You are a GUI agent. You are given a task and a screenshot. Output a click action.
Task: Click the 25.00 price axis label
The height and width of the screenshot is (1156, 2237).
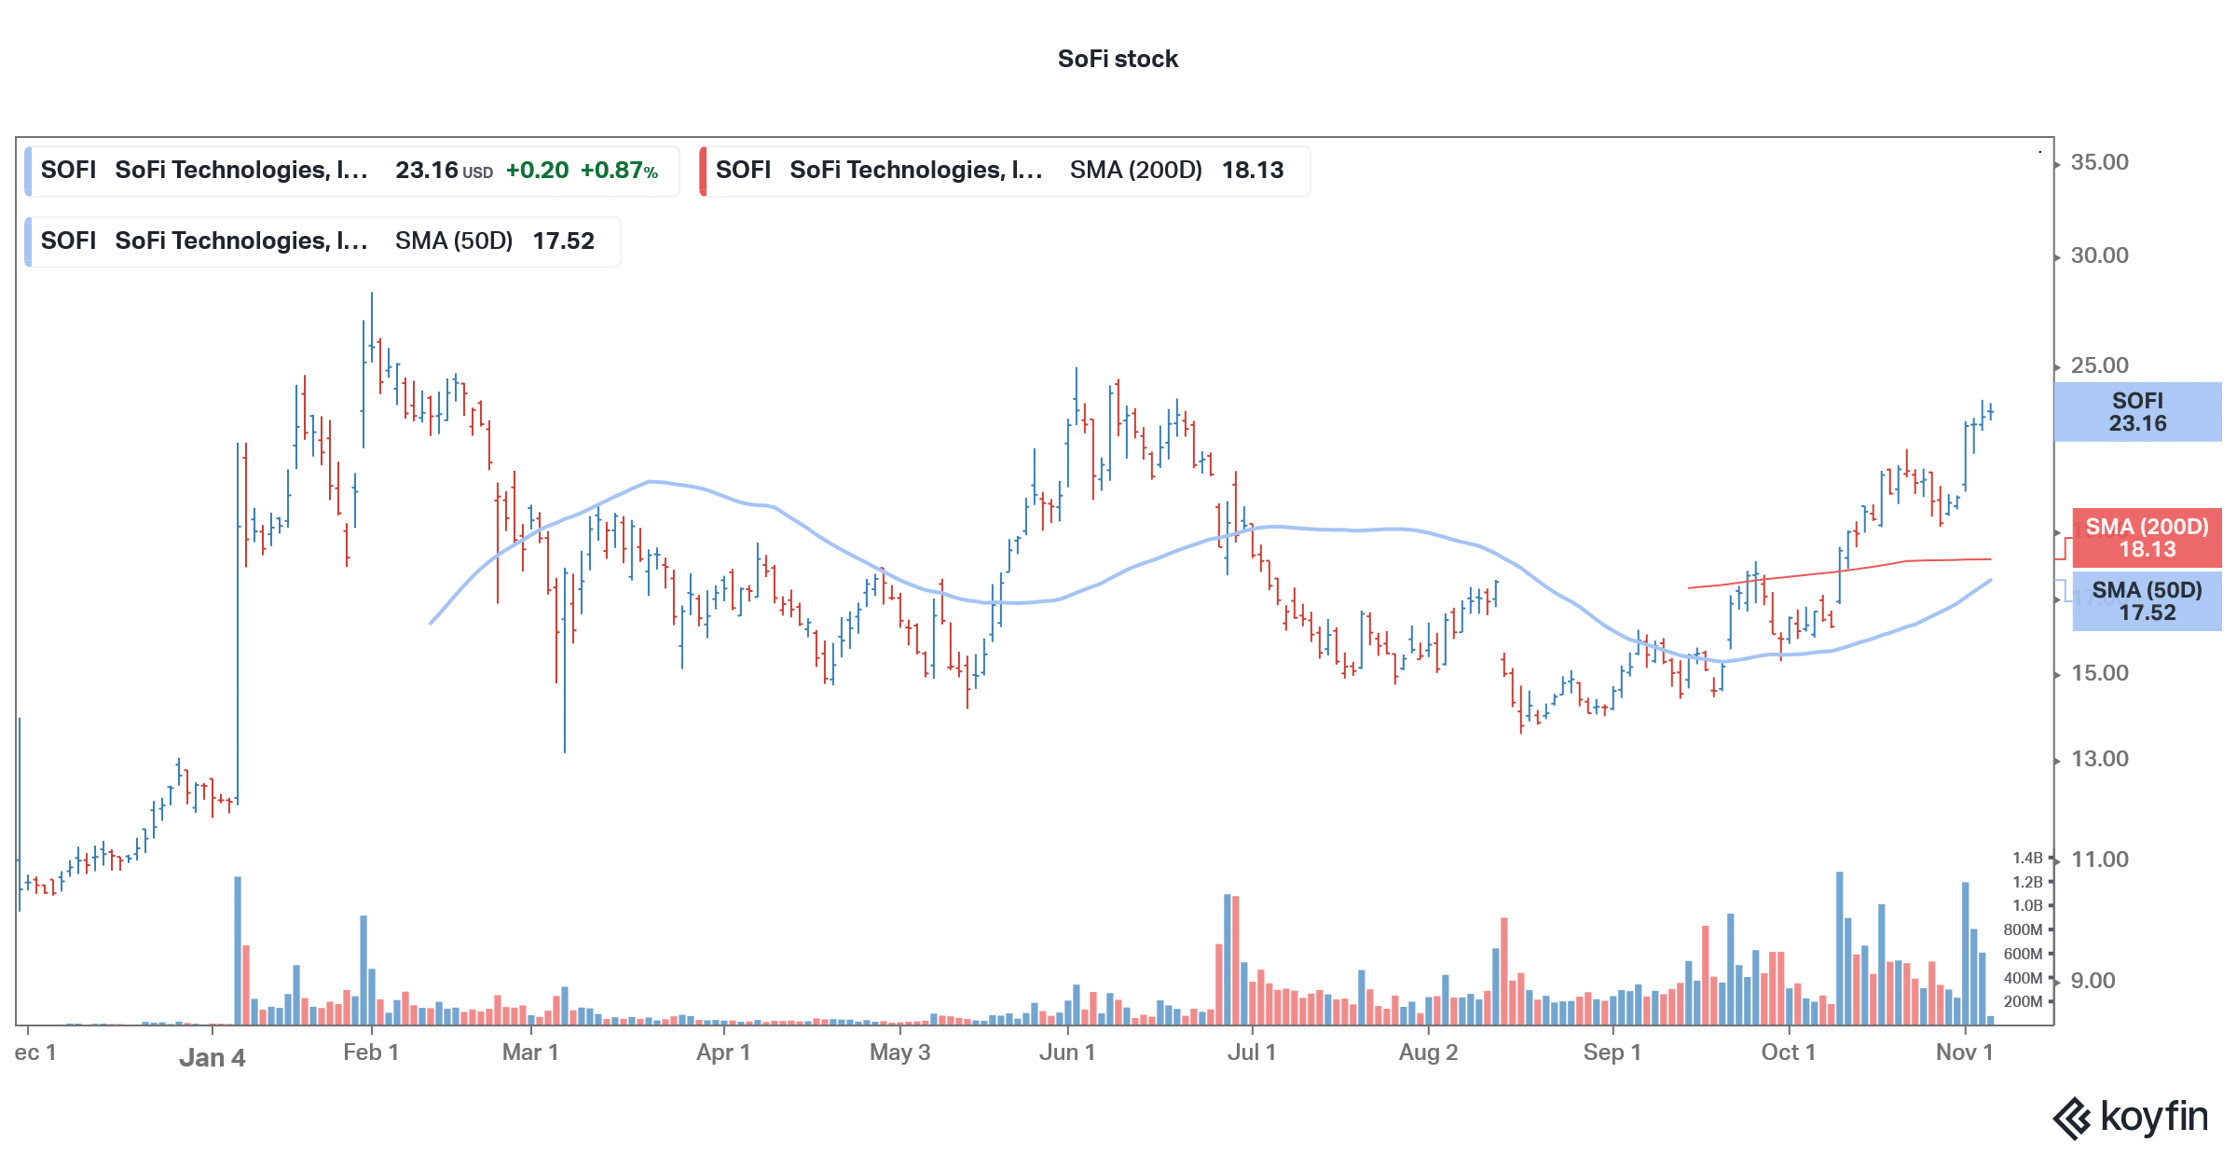tap(2099, 365)
